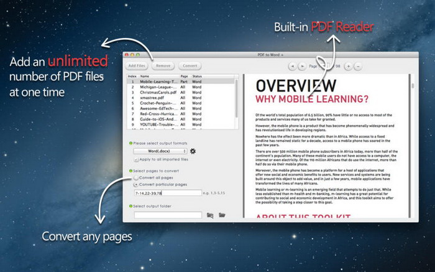Select ChristmasCarols.pdf in the list

click(181, 92)
